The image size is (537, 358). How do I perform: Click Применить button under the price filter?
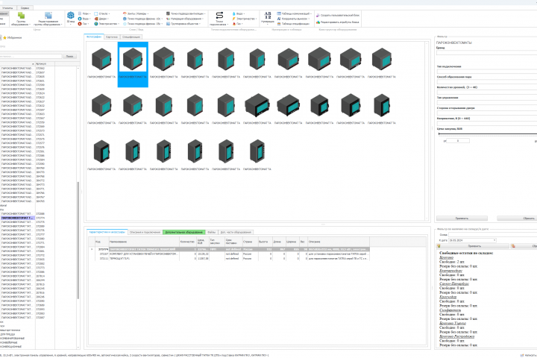coord(462,219)
